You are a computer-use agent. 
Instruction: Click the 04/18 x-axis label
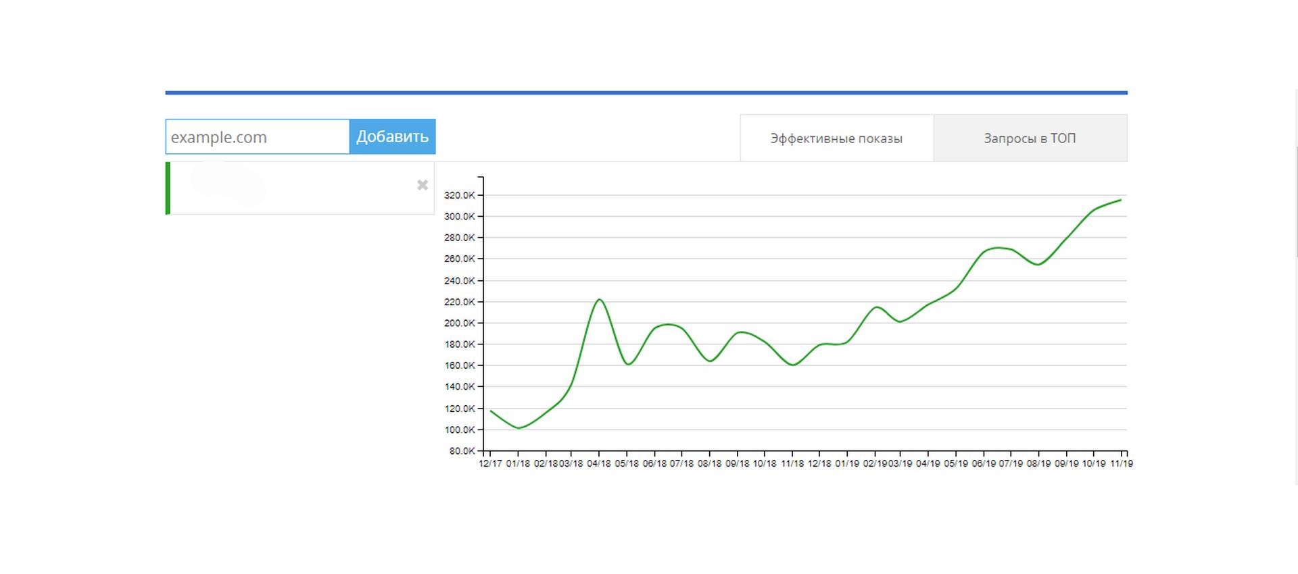coord(599,464)
